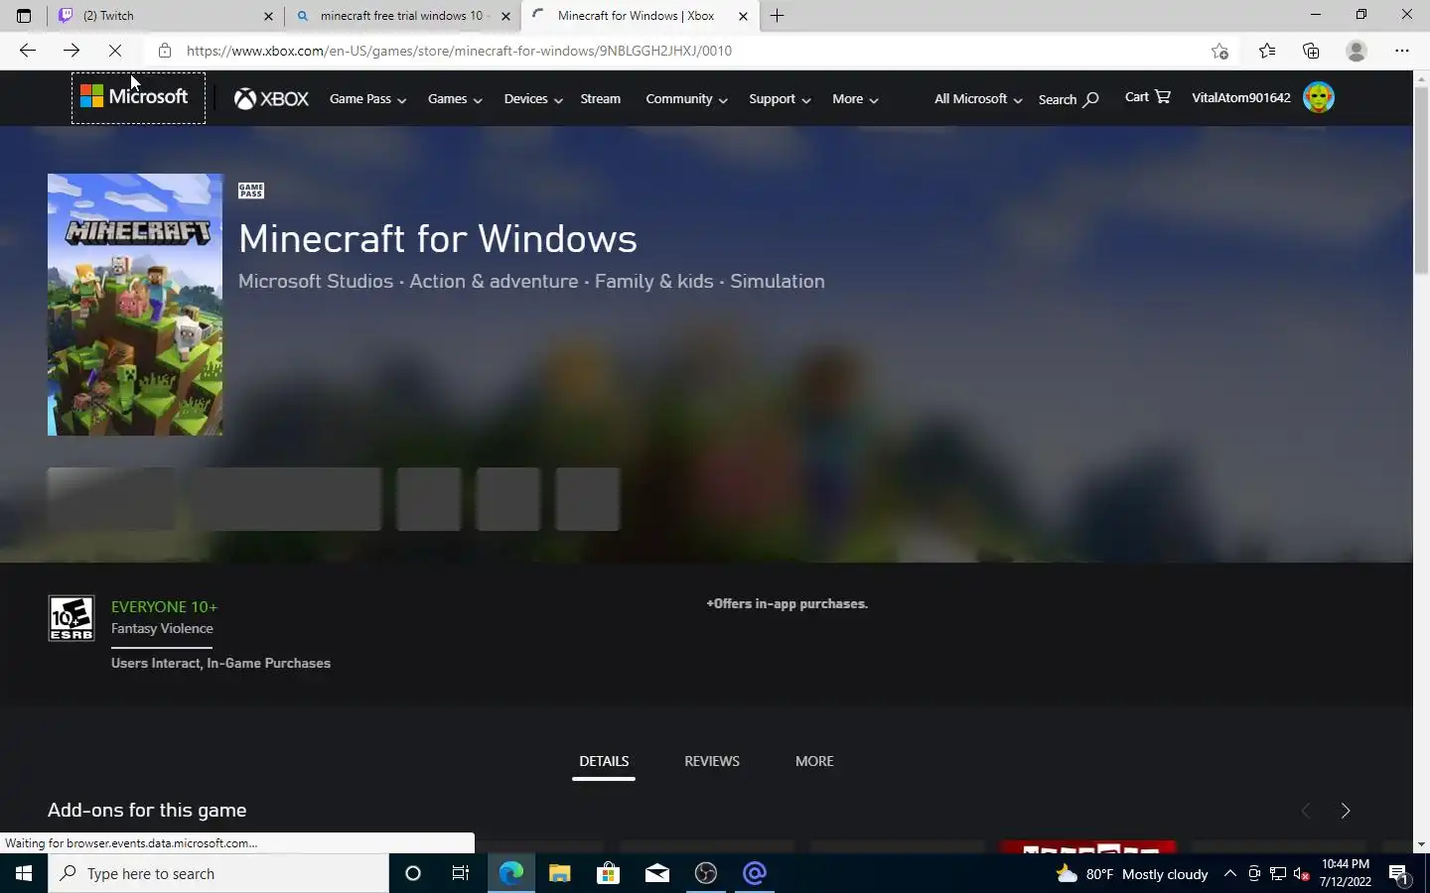Expand the More dropdown menu
Image resolution: width=1430 pixels, height=893 pixels.
[855, 99]
